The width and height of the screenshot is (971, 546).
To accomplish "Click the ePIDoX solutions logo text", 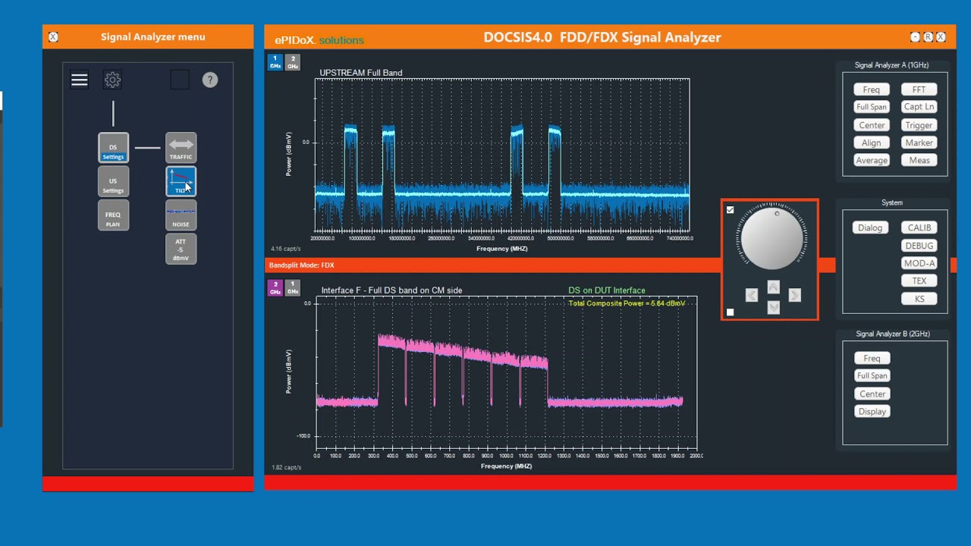I will coord(319,40).
